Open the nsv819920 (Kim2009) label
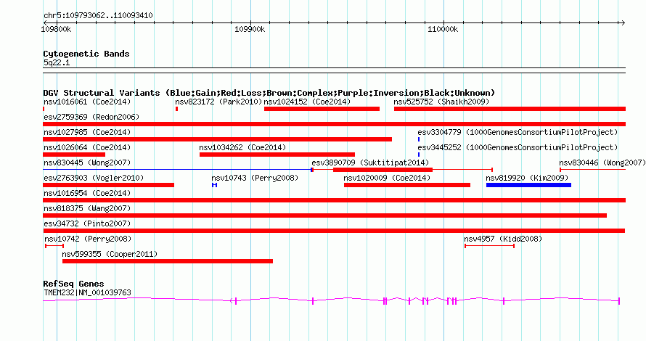The height and width of the screenshot is (341, 646). (528, 178)
